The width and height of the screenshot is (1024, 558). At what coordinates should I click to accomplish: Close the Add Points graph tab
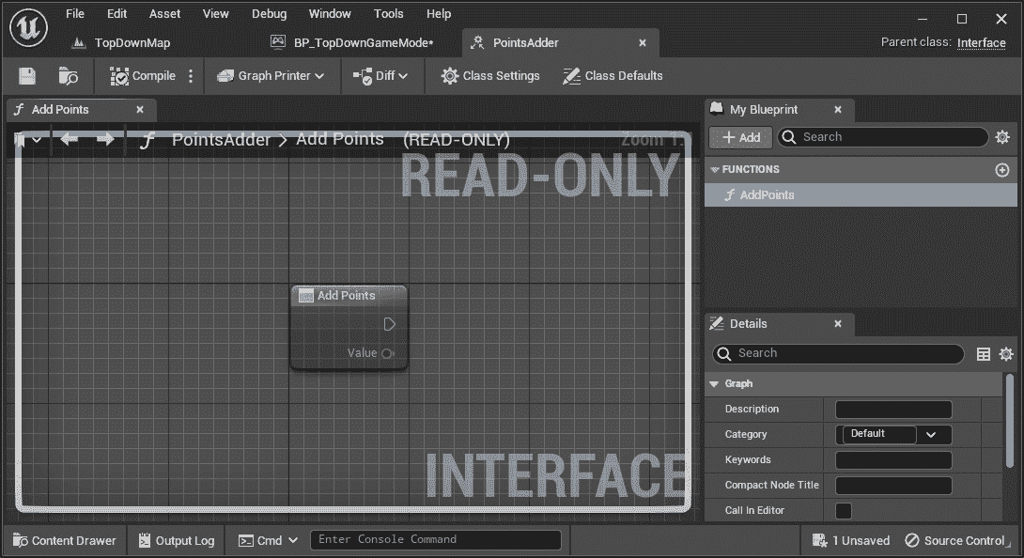pos(140,110)
